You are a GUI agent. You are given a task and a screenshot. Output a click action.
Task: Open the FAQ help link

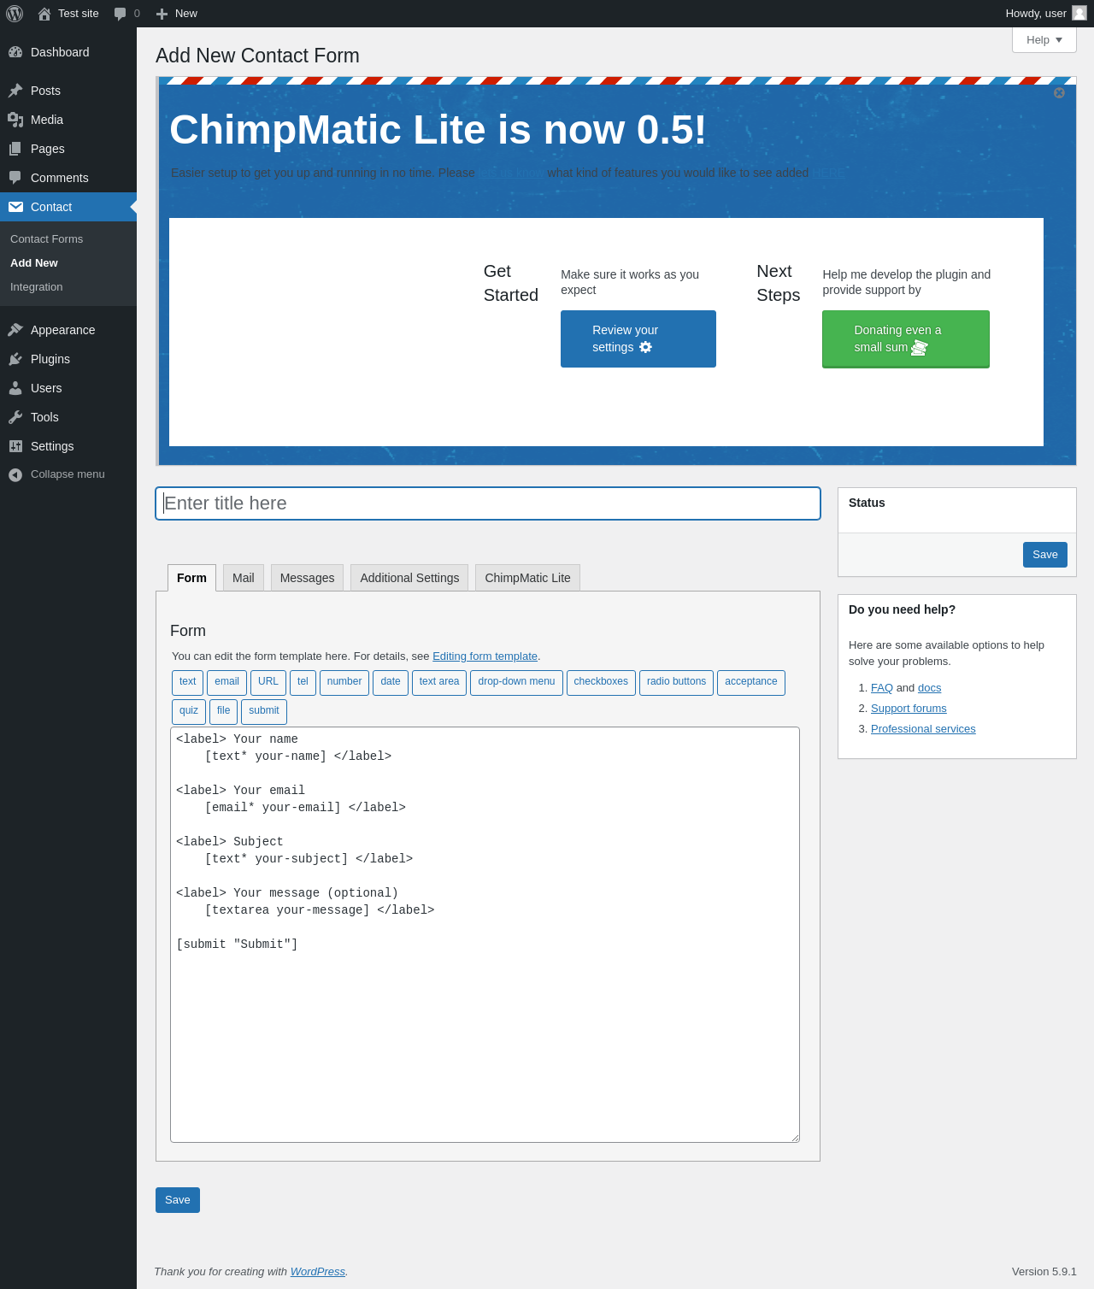point(882,688)
